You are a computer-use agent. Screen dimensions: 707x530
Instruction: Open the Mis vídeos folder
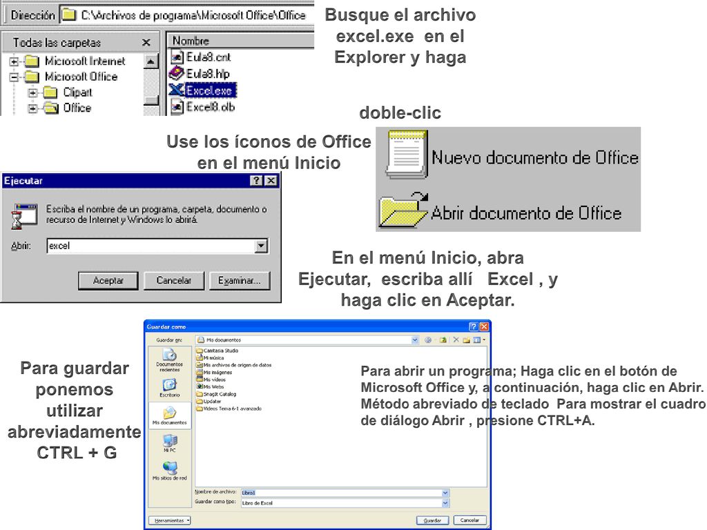coord(211,380)
